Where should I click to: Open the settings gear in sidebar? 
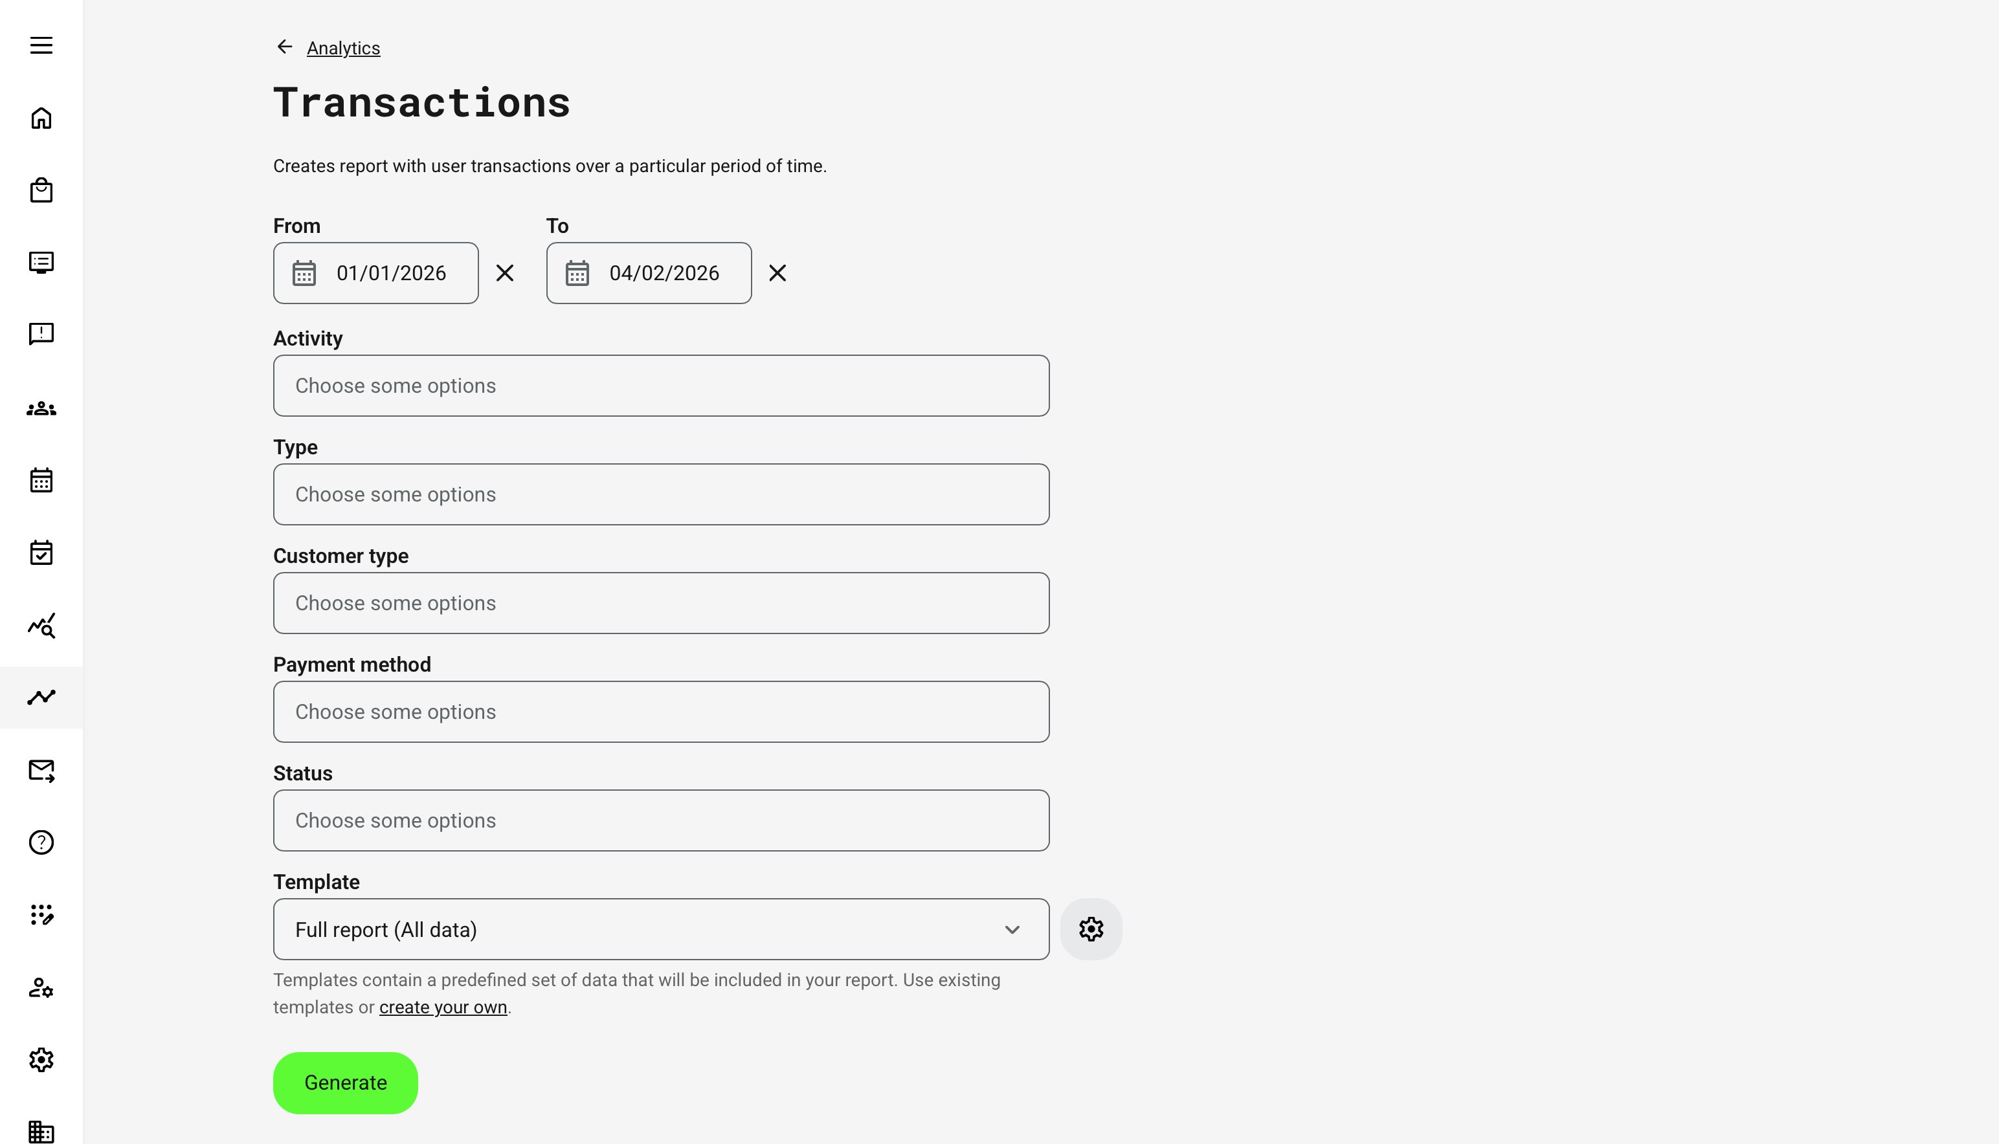tap(41, 1059)
